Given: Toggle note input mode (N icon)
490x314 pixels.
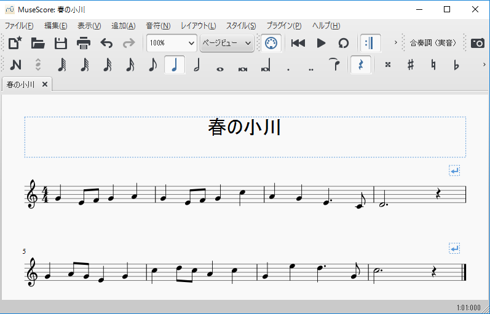Looking at the screenshot, I should [15, 65].
